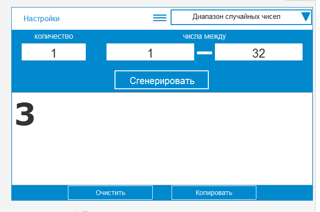The image size is (320, 212).
Task: Click the minimum range value field
Action: coord(150,52)
